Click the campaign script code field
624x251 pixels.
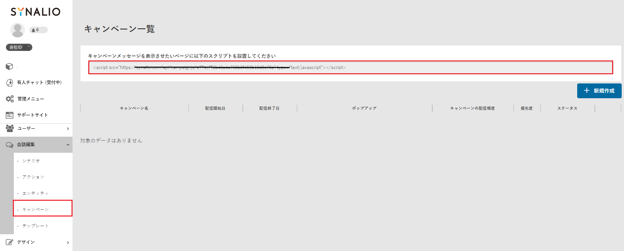(x=350, y=67)
